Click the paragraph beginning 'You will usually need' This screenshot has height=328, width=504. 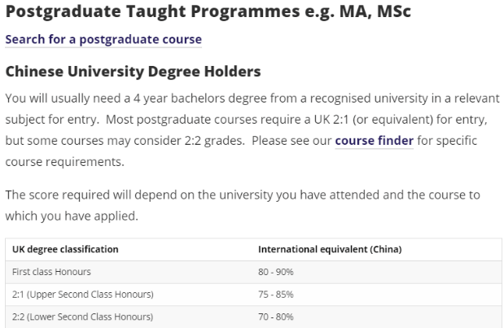coord(252,129)
